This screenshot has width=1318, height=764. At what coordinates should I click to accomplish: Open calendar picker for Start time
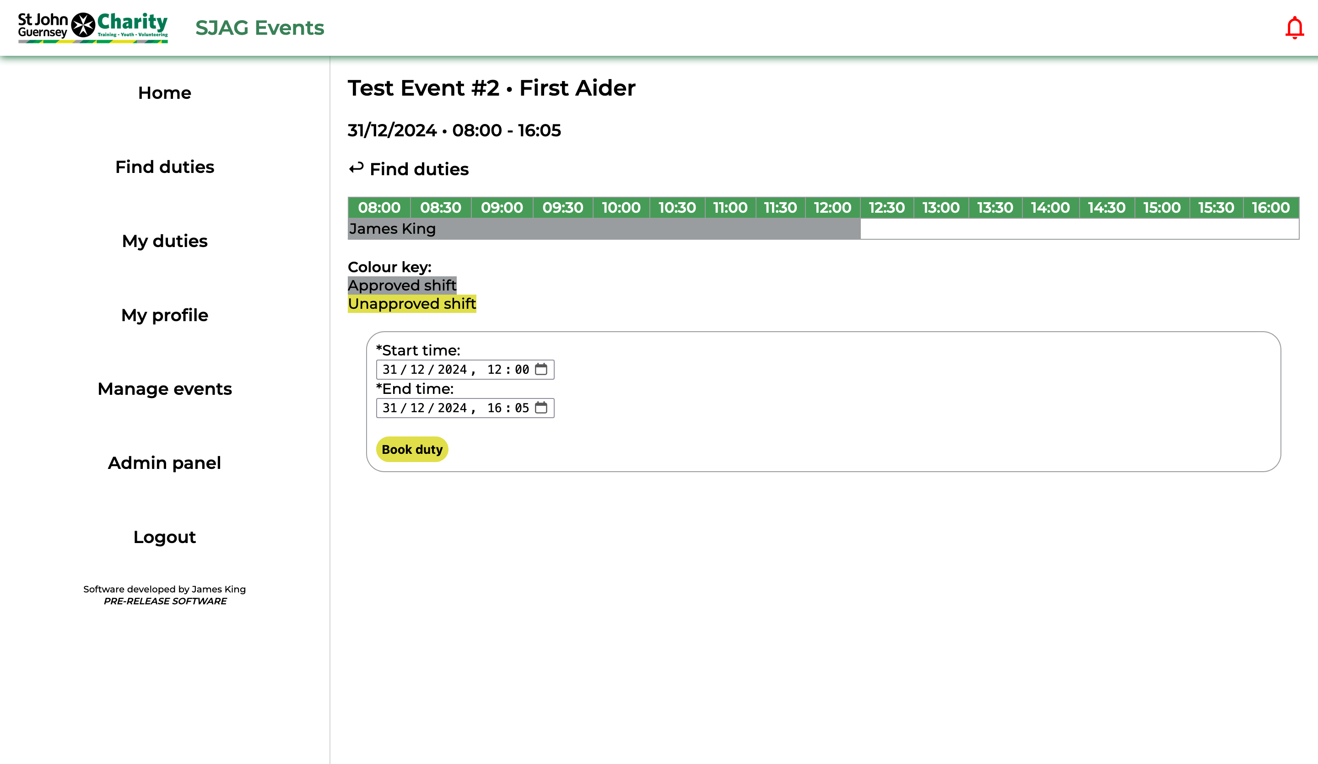tap(541, 369)
